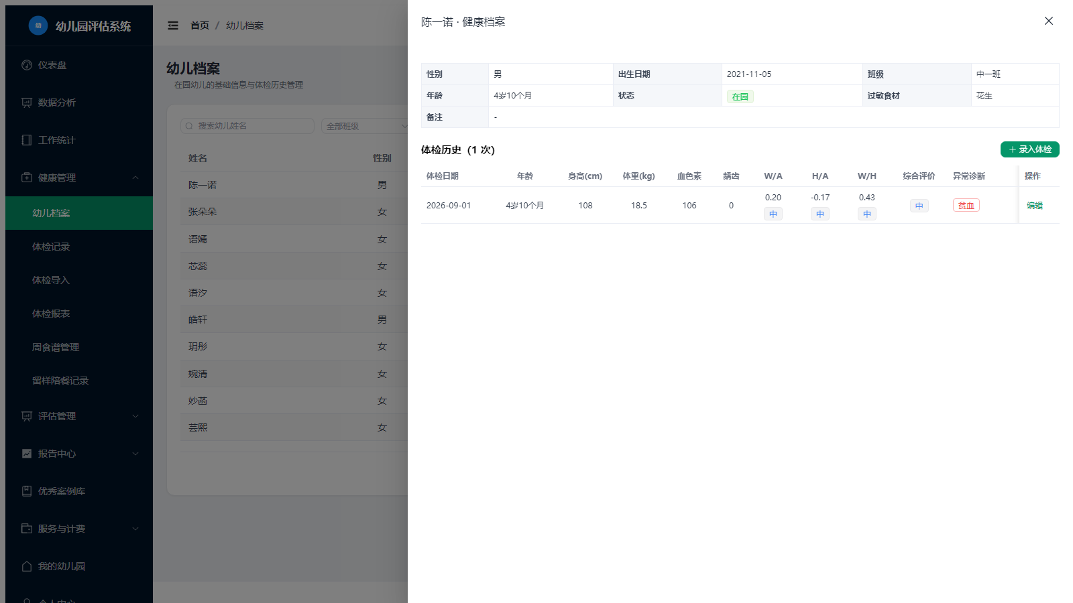This screenshot has width=1073, height=603.
Task: Select 幼儿档案 menu item
Action: (79, 213)
